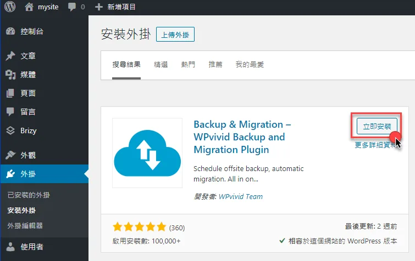Click the 啟用安裝數: 100,000+ text
The image size is (415, 261).
click(x=146, y=241)
